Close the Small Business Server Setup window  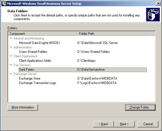(x=158, y=4)
